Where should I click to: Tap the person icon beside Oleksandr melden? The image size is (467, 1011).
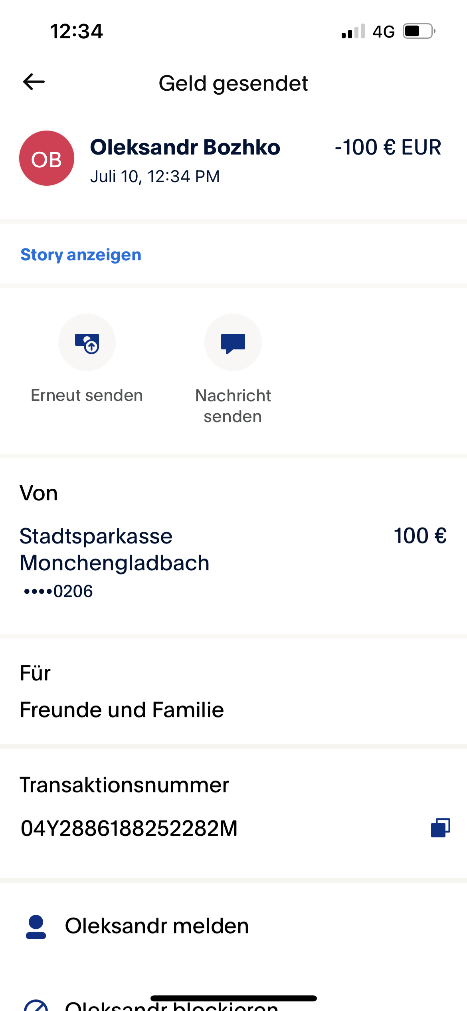(36, 926)
